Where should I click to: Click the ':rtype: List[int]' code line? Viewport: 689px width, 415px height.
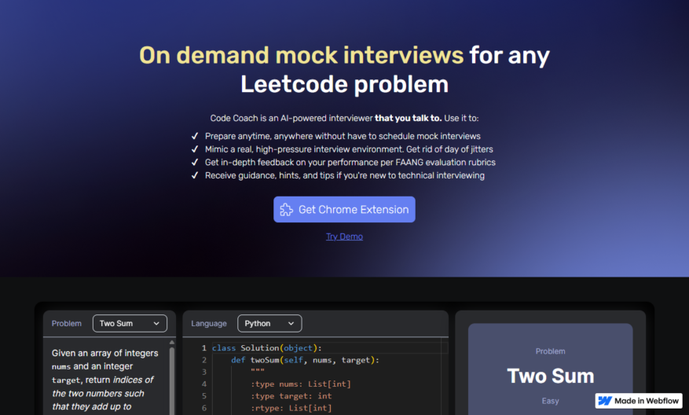291,408
